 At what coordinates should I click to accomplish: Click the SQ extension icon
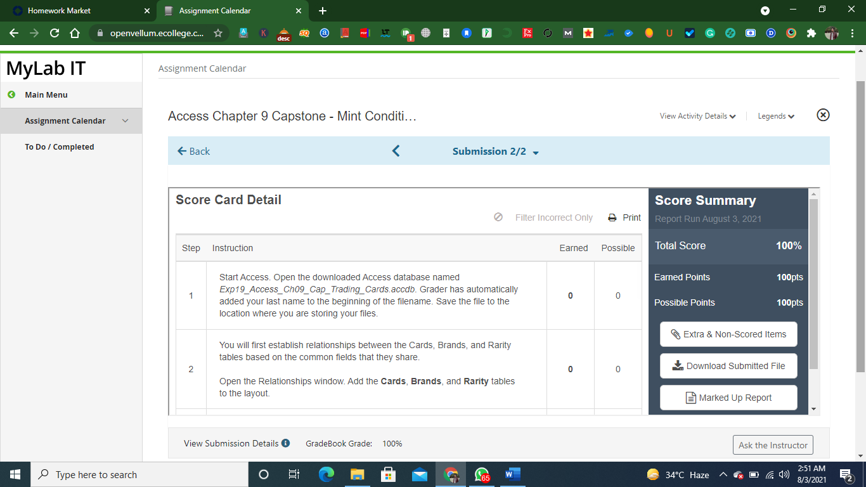304,33
